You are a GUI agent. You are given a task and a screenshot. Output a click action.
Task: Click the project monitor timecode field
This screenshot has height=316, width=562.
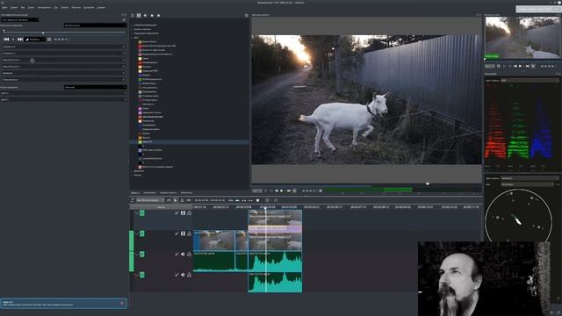(x=310, y=191)
